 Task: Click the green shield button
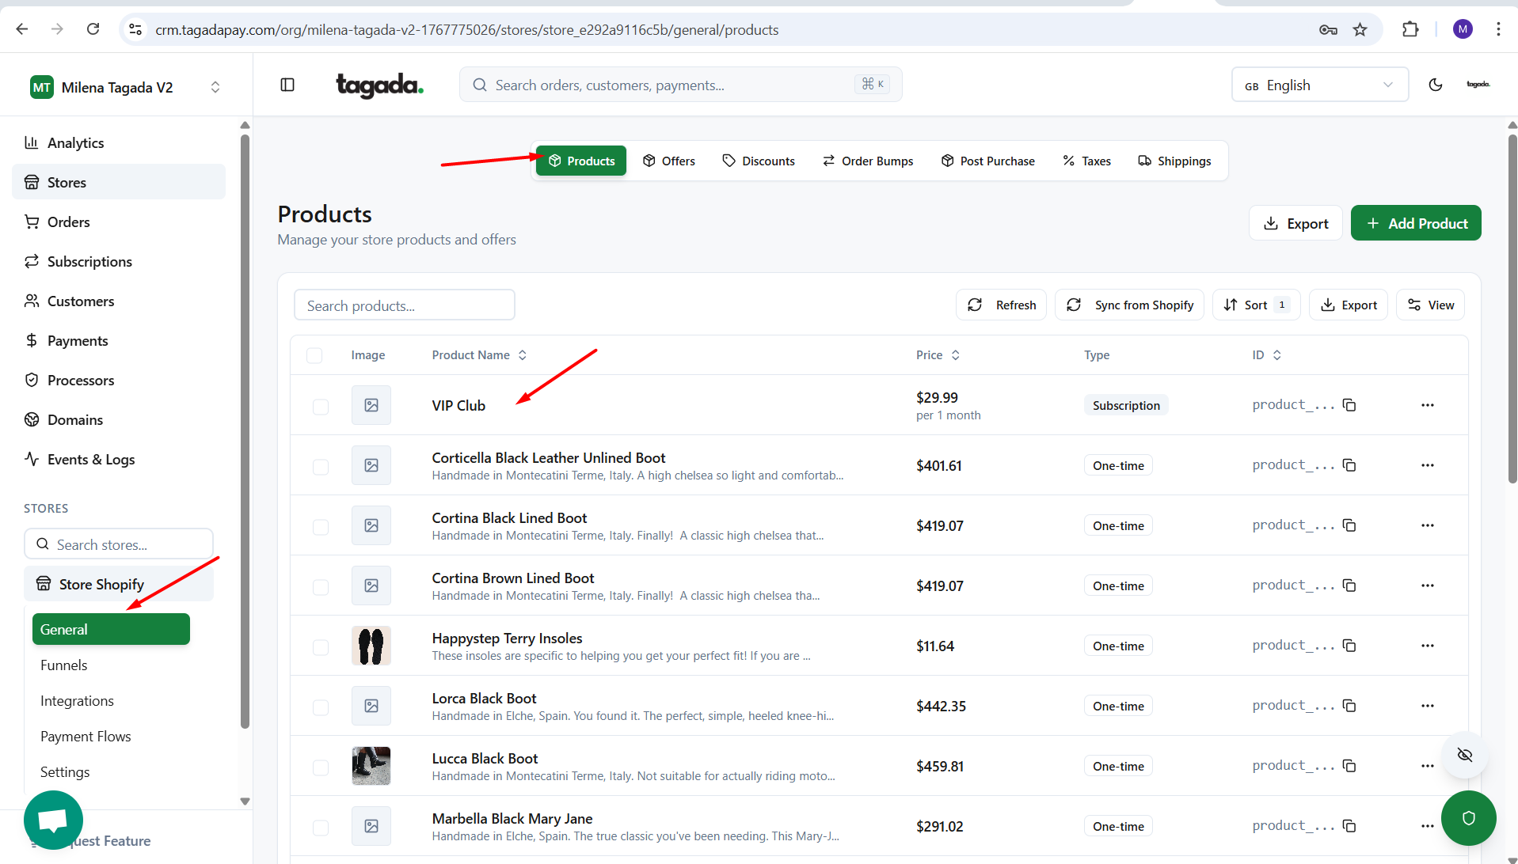coord(1467,818)
